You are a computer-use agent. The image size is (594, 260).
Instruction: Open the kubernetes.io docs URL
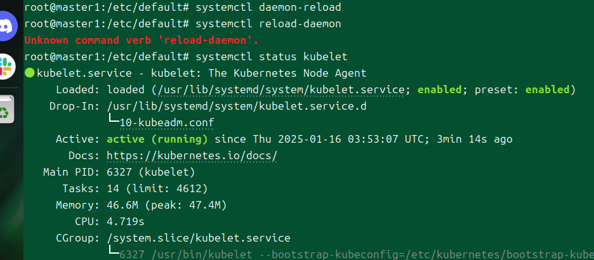point(192,155)
